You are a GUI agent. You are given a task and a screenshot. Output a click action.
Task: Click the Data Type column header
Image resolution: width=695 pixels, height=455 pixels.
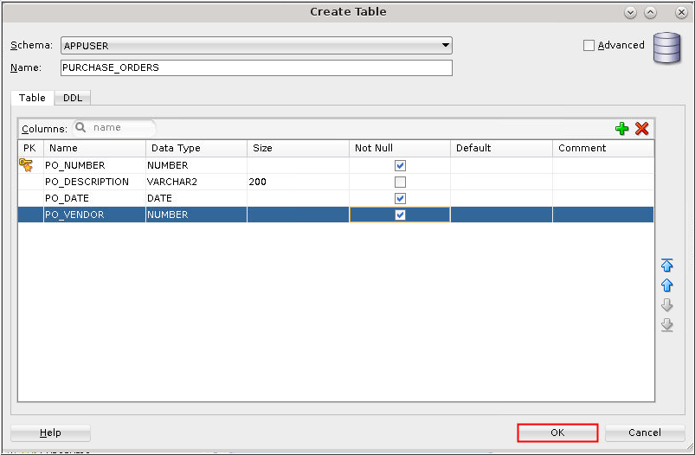(196, 148)
